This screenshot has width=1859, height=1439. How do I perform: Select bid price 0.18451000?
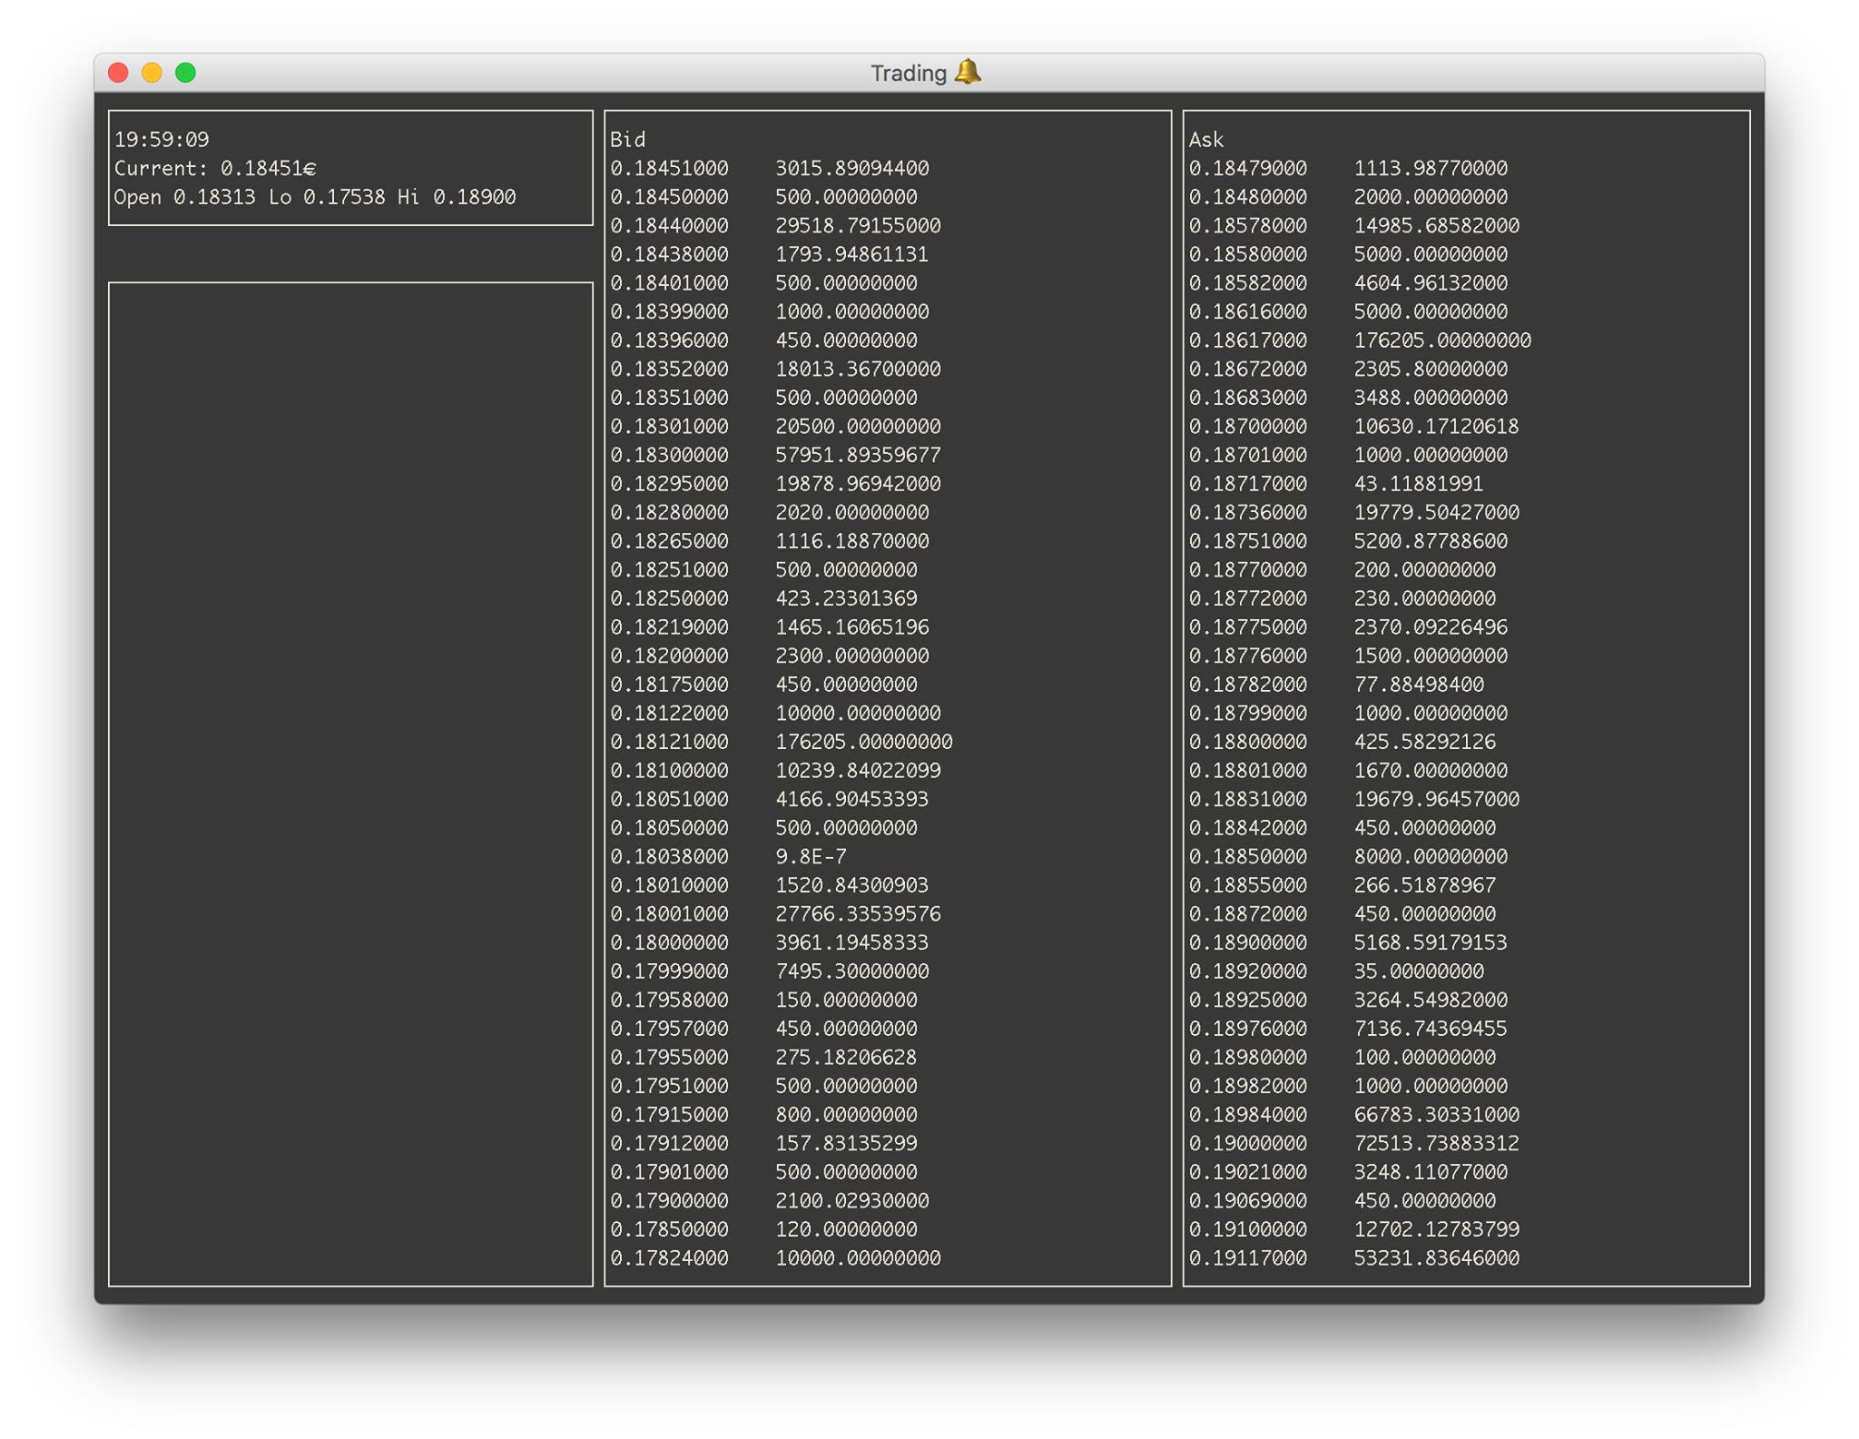coord(669,169)
